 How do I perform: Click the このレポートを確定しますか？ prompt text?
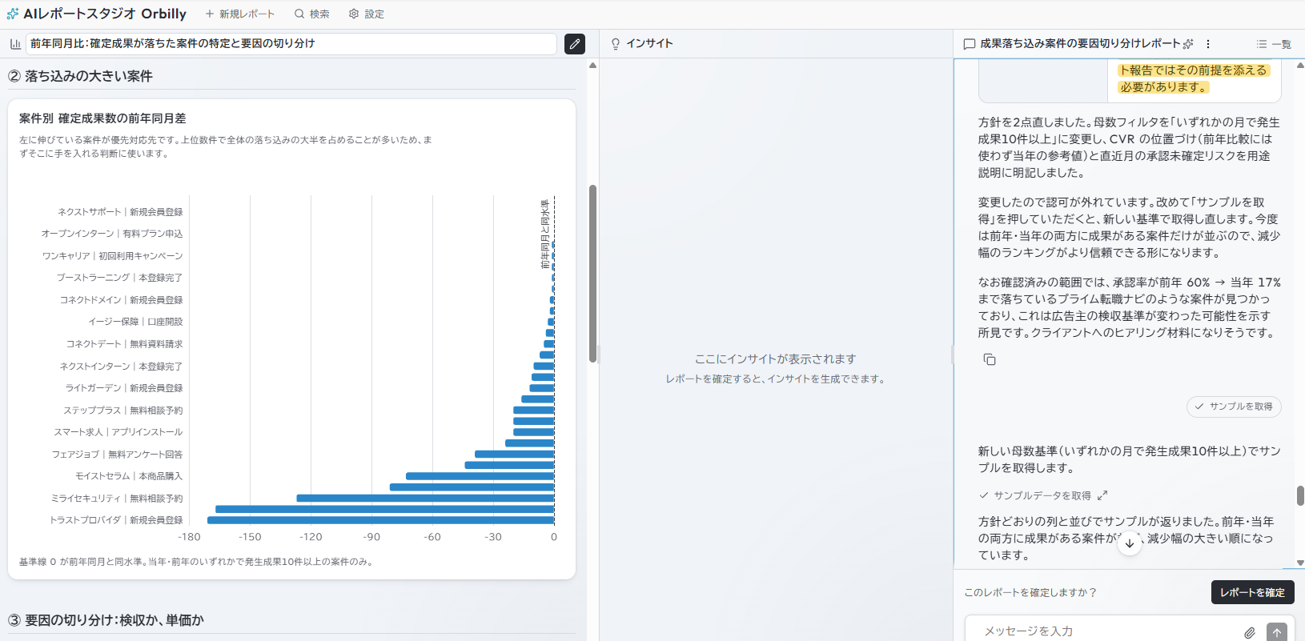coord(1030,592)
